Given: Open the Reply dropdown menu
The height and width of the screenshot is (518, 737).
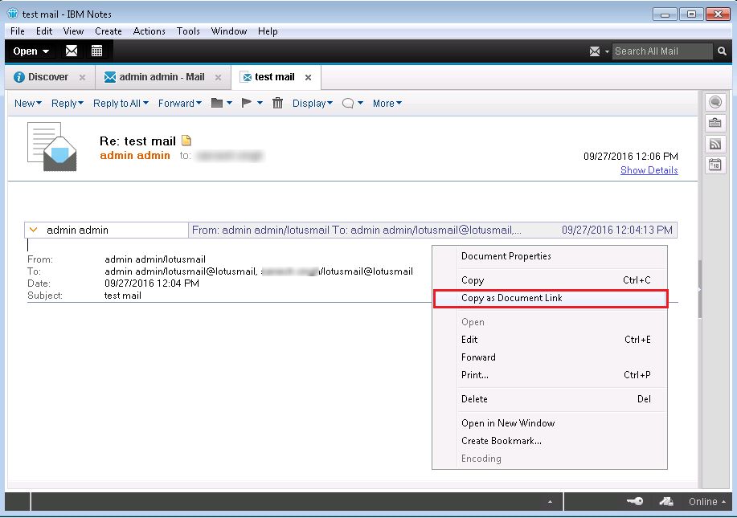Looking at the screenshot, I should coord(68,104).
